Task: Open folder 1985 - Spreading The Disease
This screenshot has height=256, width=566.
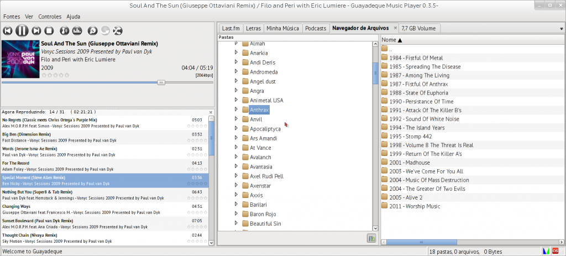Action: click(425, 66)
